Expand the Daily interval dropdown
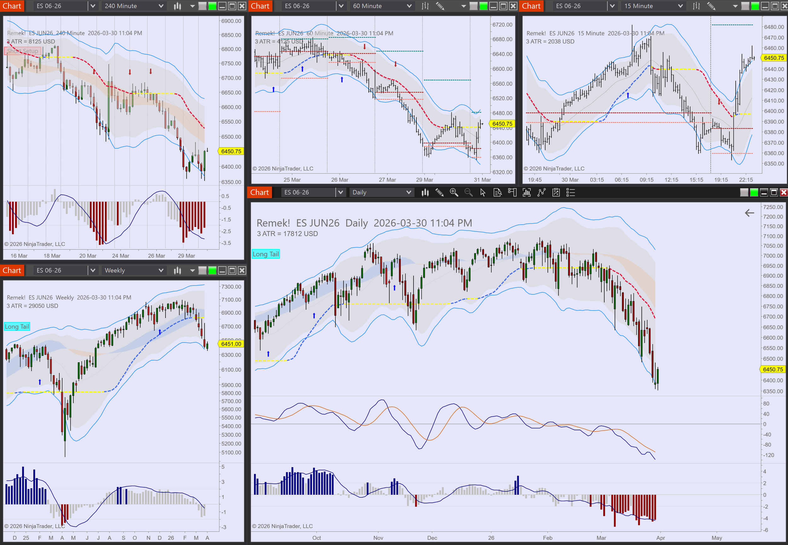This screenshot has height=545, width=788. (x=409, y=193)
